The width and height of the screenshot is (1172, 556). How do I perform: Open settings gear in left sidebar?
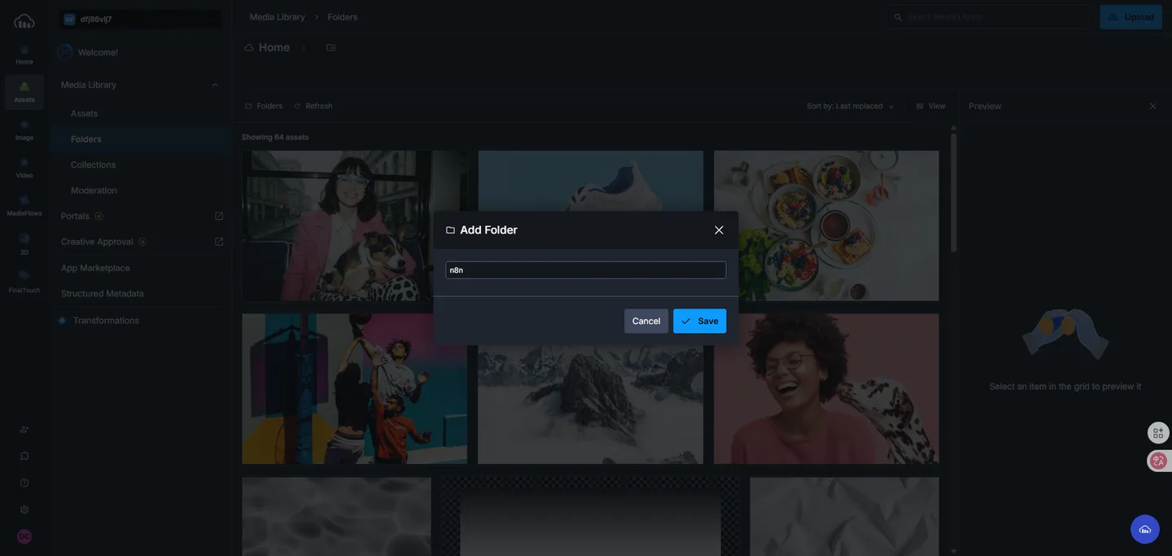click(24, 510)
